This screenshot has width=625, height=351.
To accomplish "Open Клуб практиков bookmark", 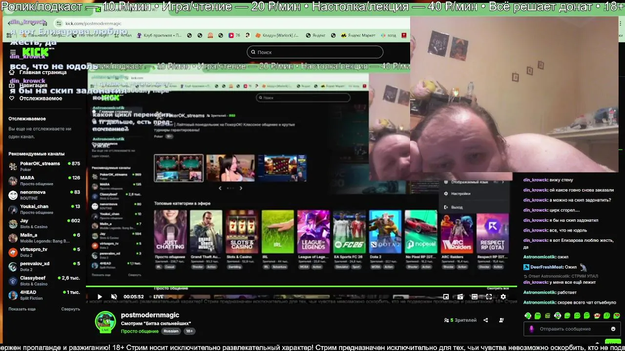I will pos(159,35).
